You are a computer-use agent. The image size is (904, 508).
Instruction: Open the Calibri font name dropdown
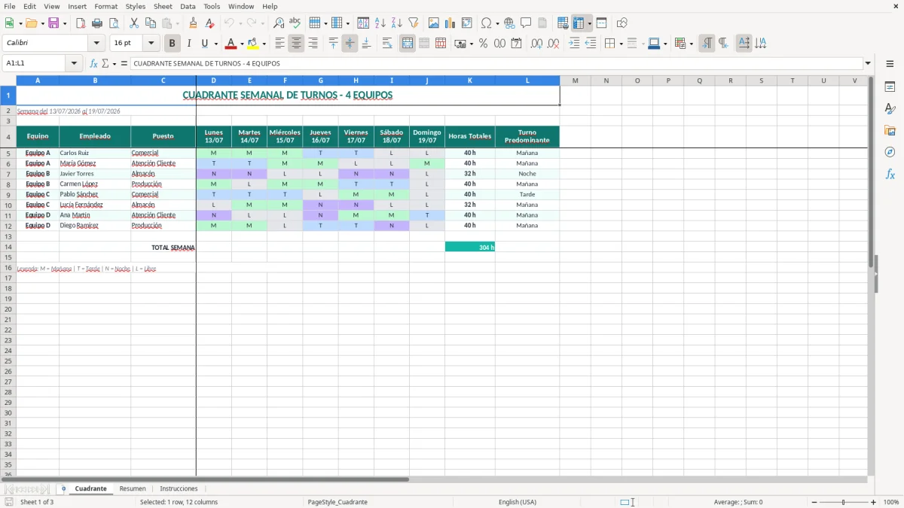[96, 44]
